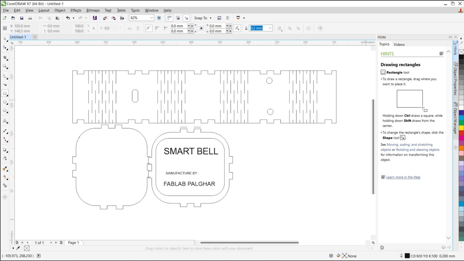Image resolution: width=464 pixels, height=261 pixels.
Task: Pick the yellow swatch in color palette
Action: pos(461,128)
